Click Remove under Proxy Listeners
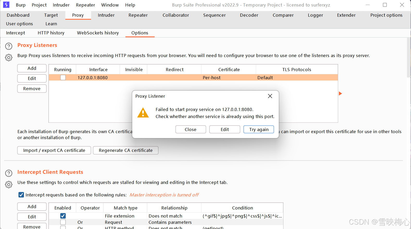Image resolution: width=411 pixels, height=229 pixels. (32, 89)
